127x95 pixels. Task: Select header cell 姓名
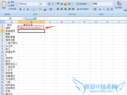(x=12, y=25)
